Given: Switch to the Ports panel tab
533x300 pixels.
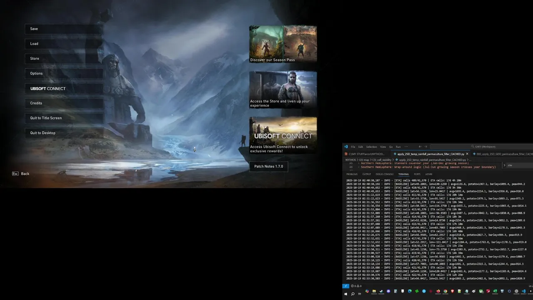Looking at the screenshot, I should [x=417, y=174].
